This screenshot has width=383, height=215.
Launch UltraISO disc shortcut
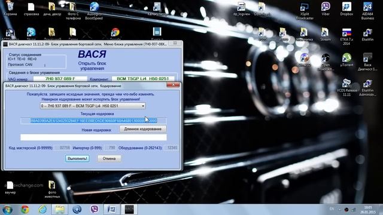coord(305,60)
